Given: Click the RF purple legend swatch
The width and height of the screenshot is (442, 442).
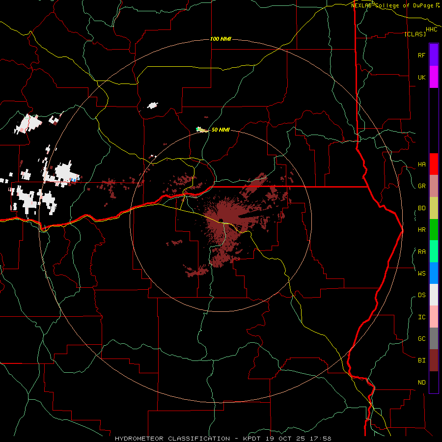Looking at the screenshot, I should (x=434, y=55).
